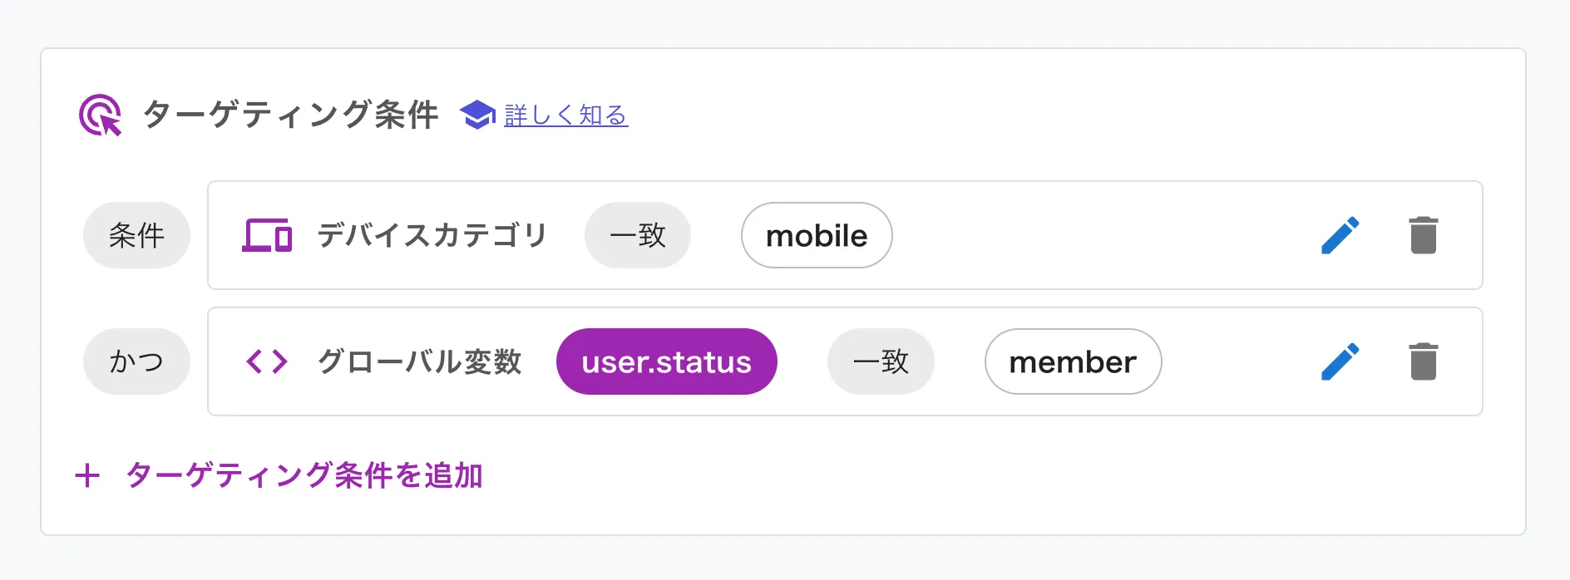This screenshot has height=580, width=1570.
Task: Click the user.status variable chip
Action: coord(667,361)
